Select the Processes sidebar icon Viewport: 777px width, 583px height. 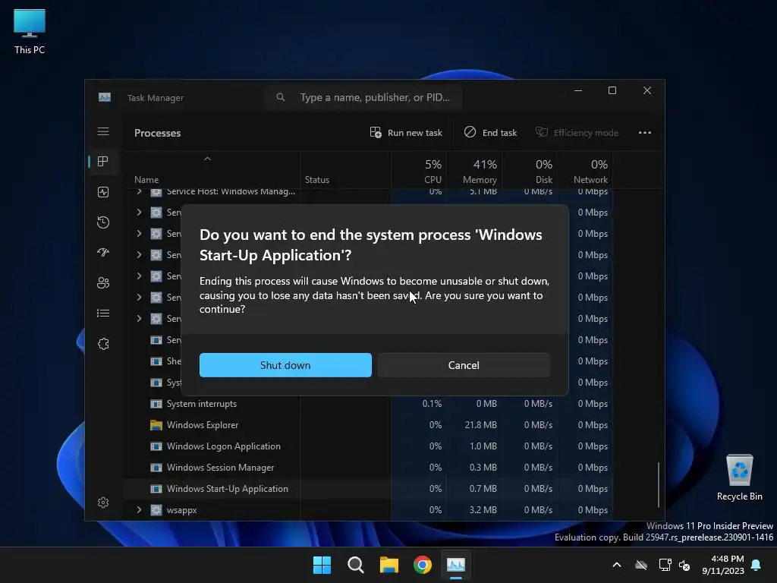(103, 162)
